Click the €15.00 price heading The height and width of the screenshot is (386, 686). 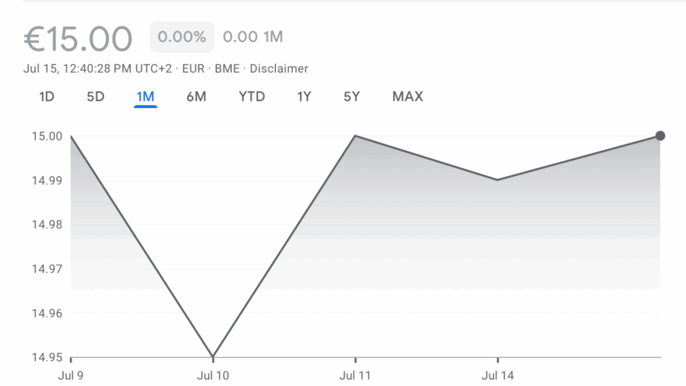click(x=78, y=38)
